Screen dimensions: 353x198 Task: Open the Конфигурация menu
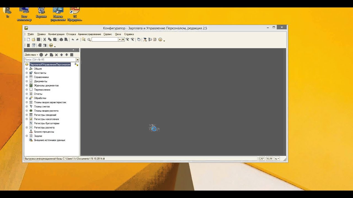point(56,34)
